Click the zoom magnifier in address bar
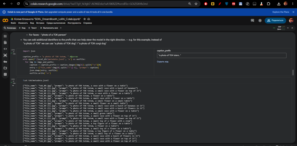 click(190, 4)
